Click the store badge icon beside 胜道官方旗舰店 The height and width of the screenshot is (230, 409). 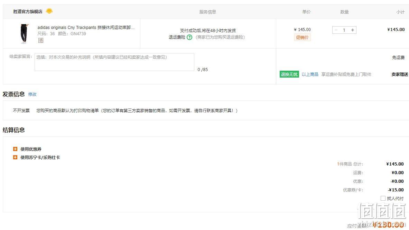(x=49, y=11)
